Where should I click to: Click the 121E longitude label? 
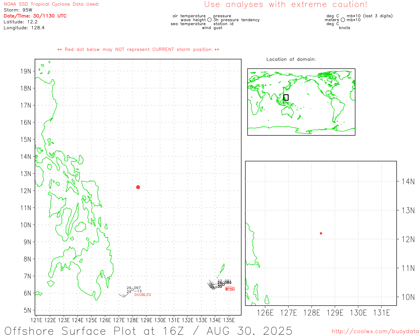tap(36, 320)
